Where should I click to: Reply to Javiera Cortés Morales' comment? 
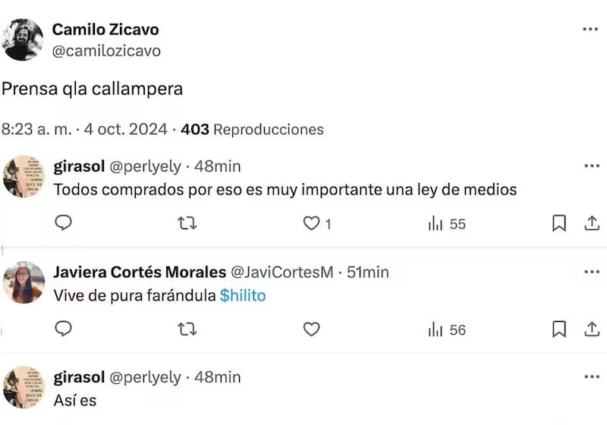(64, 329)
